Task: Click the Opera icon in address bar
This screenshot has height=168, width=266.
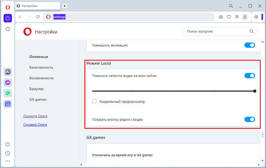Action: [48, 17]
